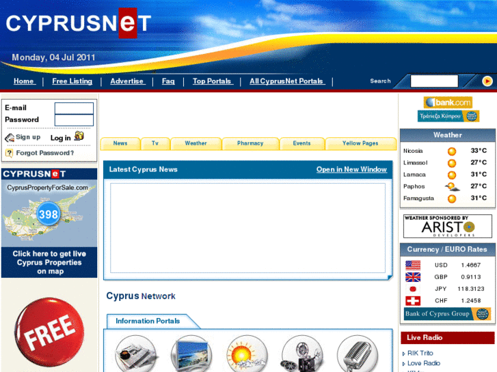Focus the Search text box
The width and height of the screenshot is (497, 372).
[x=434, y=81]
